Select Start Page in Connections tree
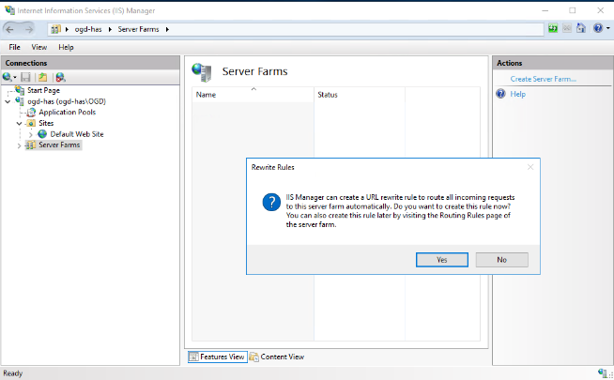The height and width of the screenshot is (380, 614). pyautogui.click(x=43, y=90)
